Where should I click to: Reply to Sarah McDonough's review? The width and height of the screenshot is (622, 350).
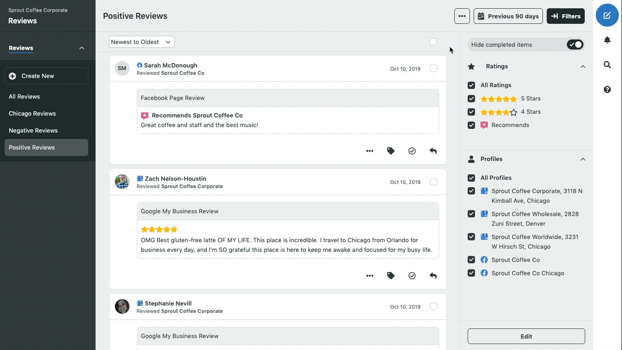[x=433, y=151]
